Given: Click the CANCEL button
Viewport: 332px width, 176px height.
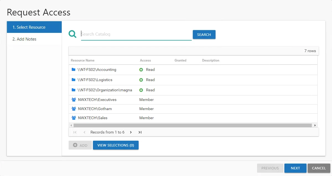Looking at the screenshot, I should pyautogui.click(x=319, y=168).
